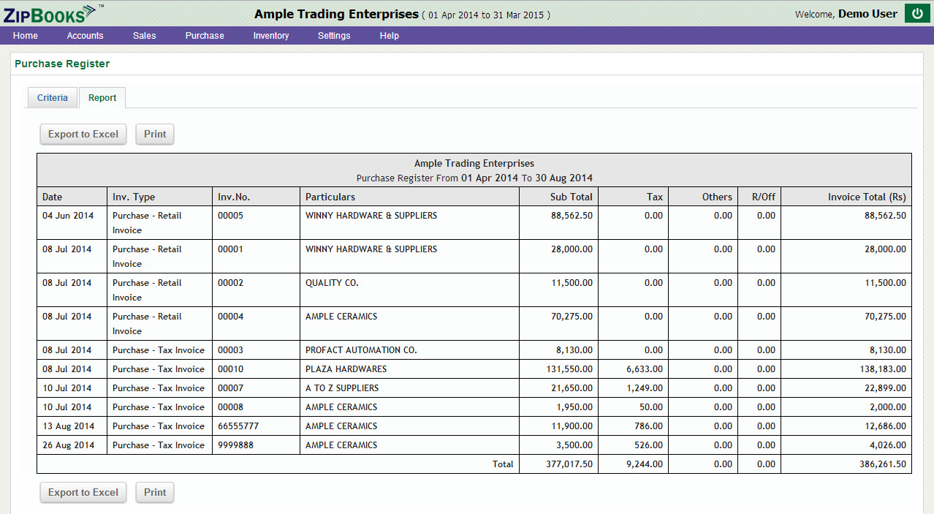Click the PLAZA HARDWARES row entry
Image resolution: width=934 pixels, height=514 pixels.
(346, 369)
